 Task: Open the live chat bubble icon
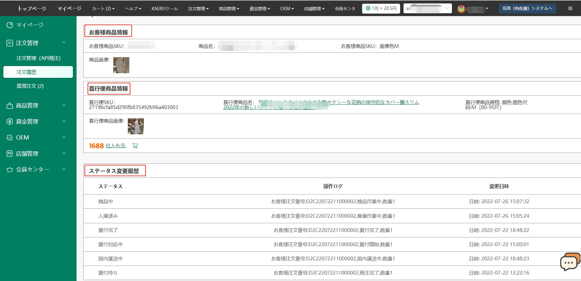click(570, 262)
